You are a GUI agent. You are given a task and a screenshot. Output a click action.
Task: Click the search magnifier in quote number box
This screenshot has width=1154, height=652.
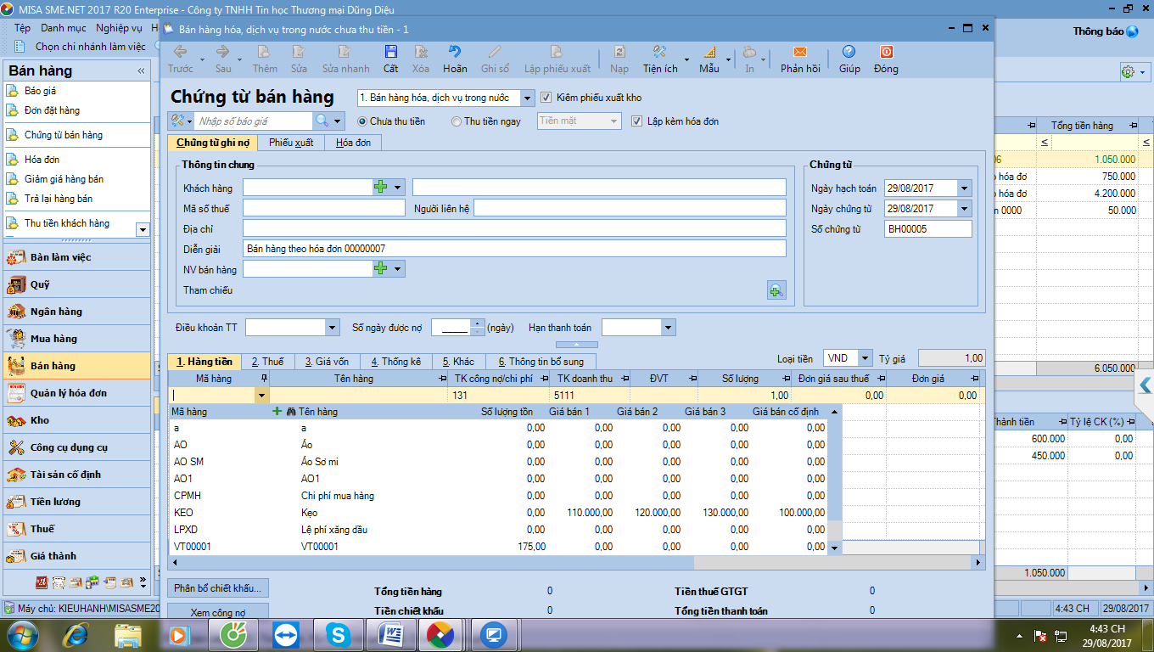pyautogui.click(x=322, y=121)
